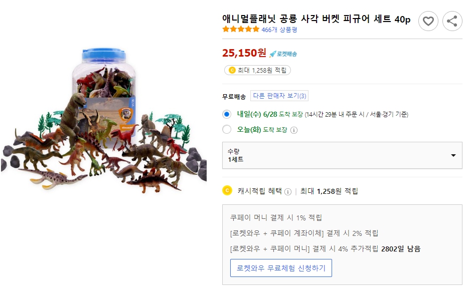Select 오늘(화) 도착 보장 delivery option

227,130
